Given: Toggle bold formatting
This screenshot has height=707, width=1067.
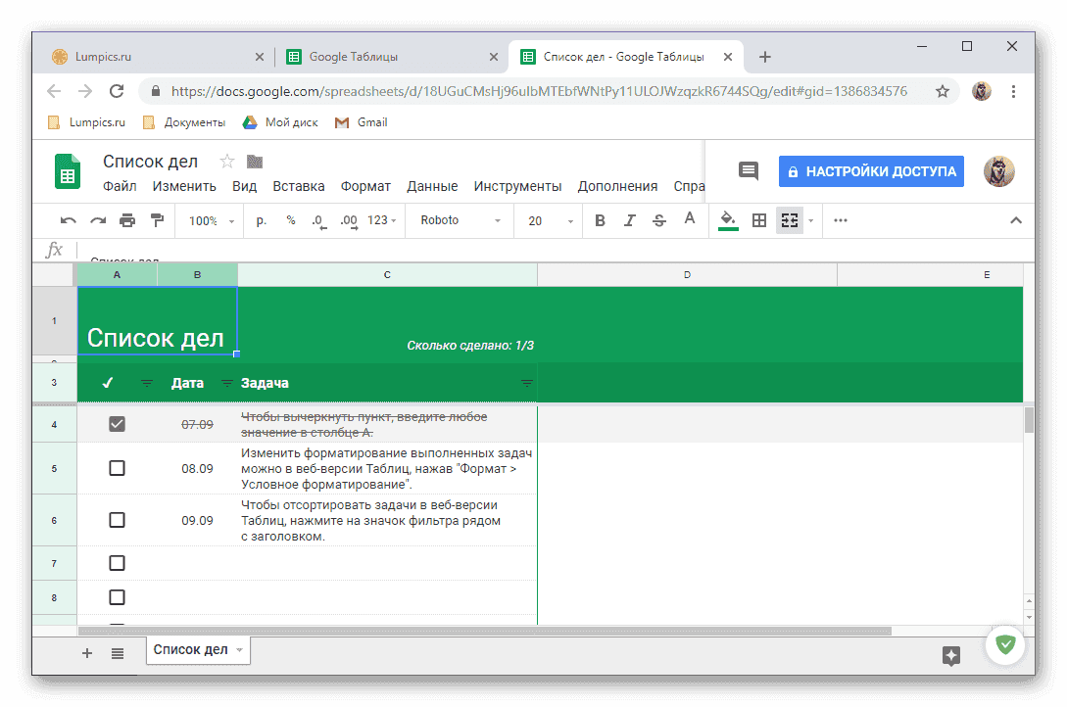Looking at the screenshot, I should pos(600,220).
